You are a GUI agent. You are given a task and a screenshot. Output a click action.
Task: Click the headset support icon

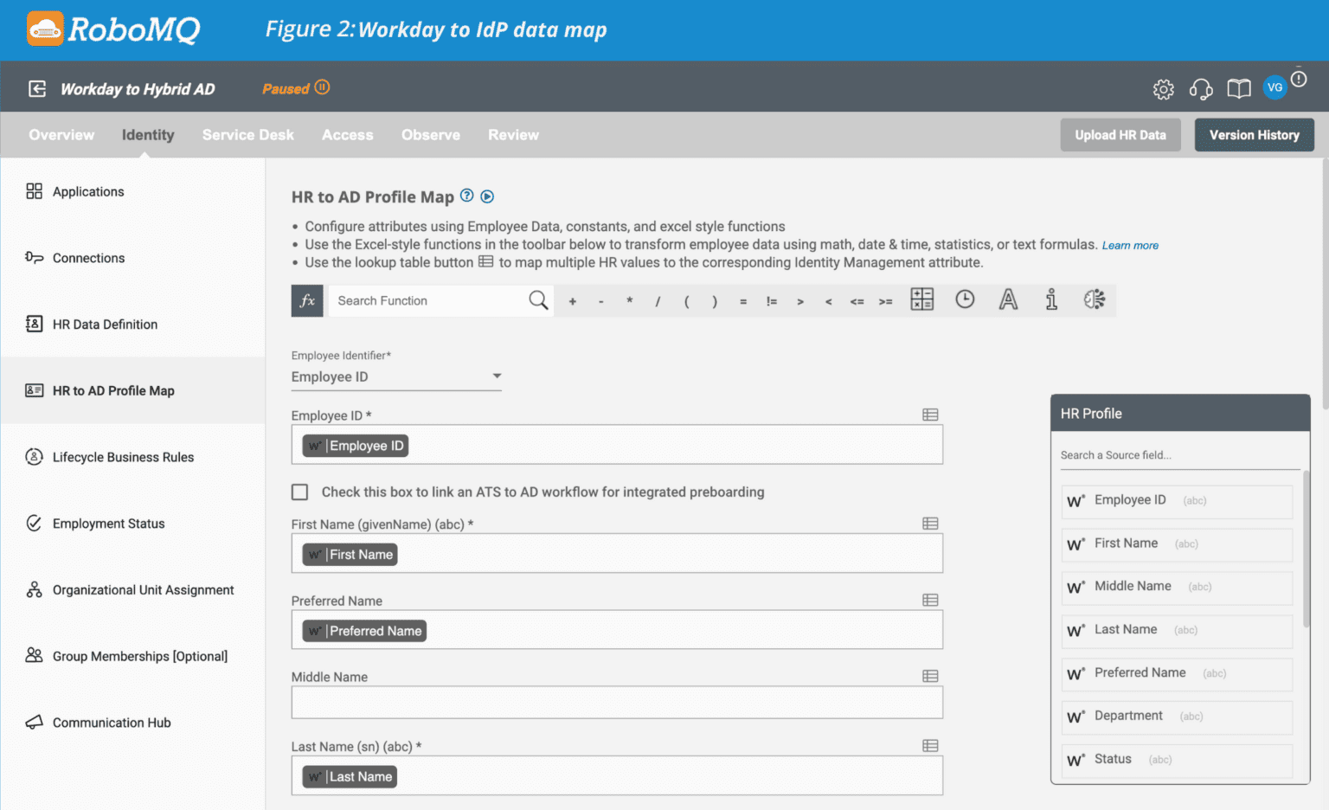(1201, 88)
